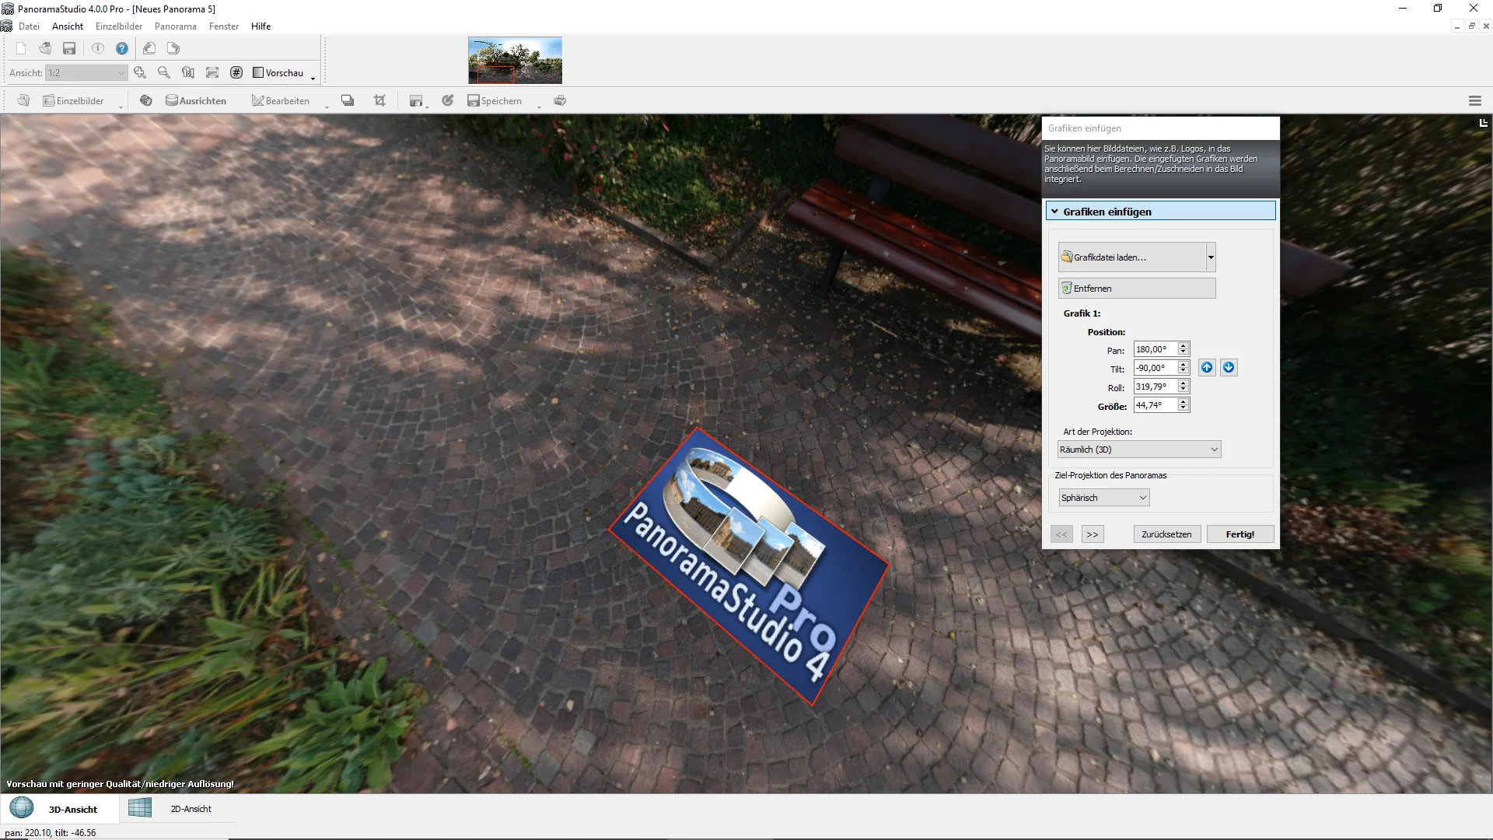Viewport: 1493px width, 840px height.
Task: Open Art der Projektion dropdown
Action: pos(1138,450)
